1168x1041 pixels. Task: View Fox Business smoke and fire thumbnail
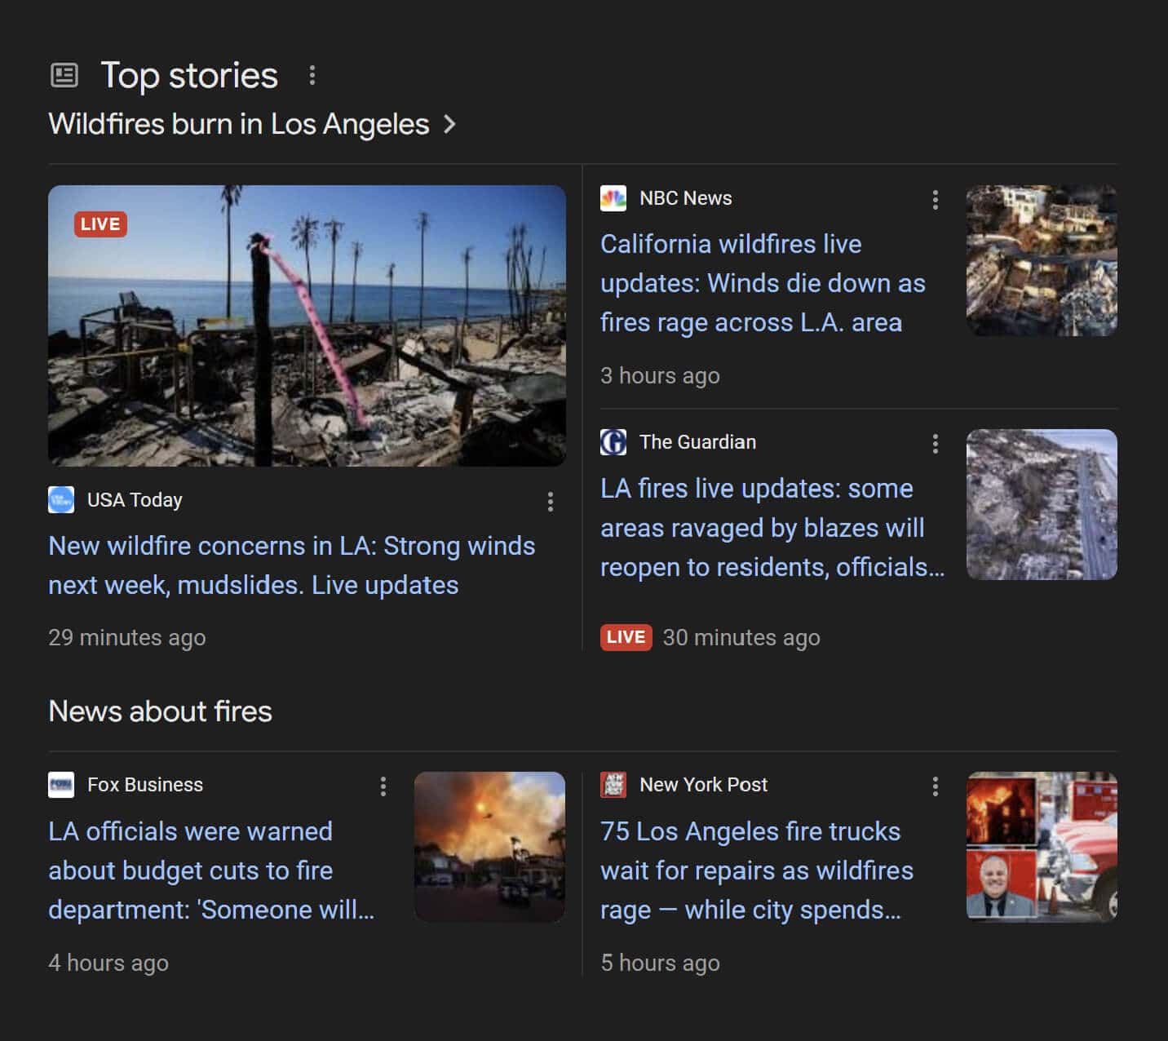click(489, 847)
